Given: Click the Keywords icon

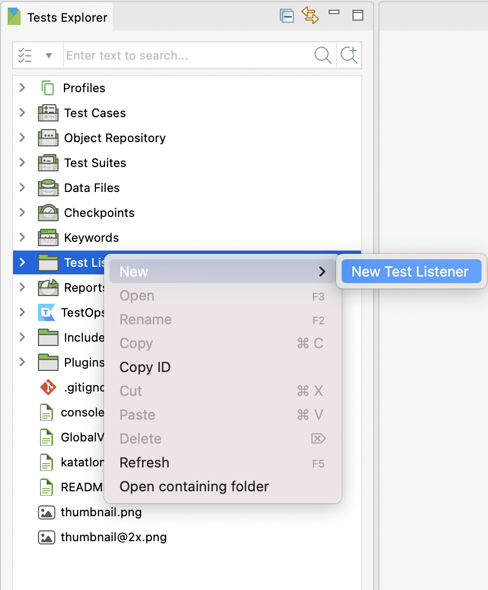Looking at the screenshot, I should point(48,238).
